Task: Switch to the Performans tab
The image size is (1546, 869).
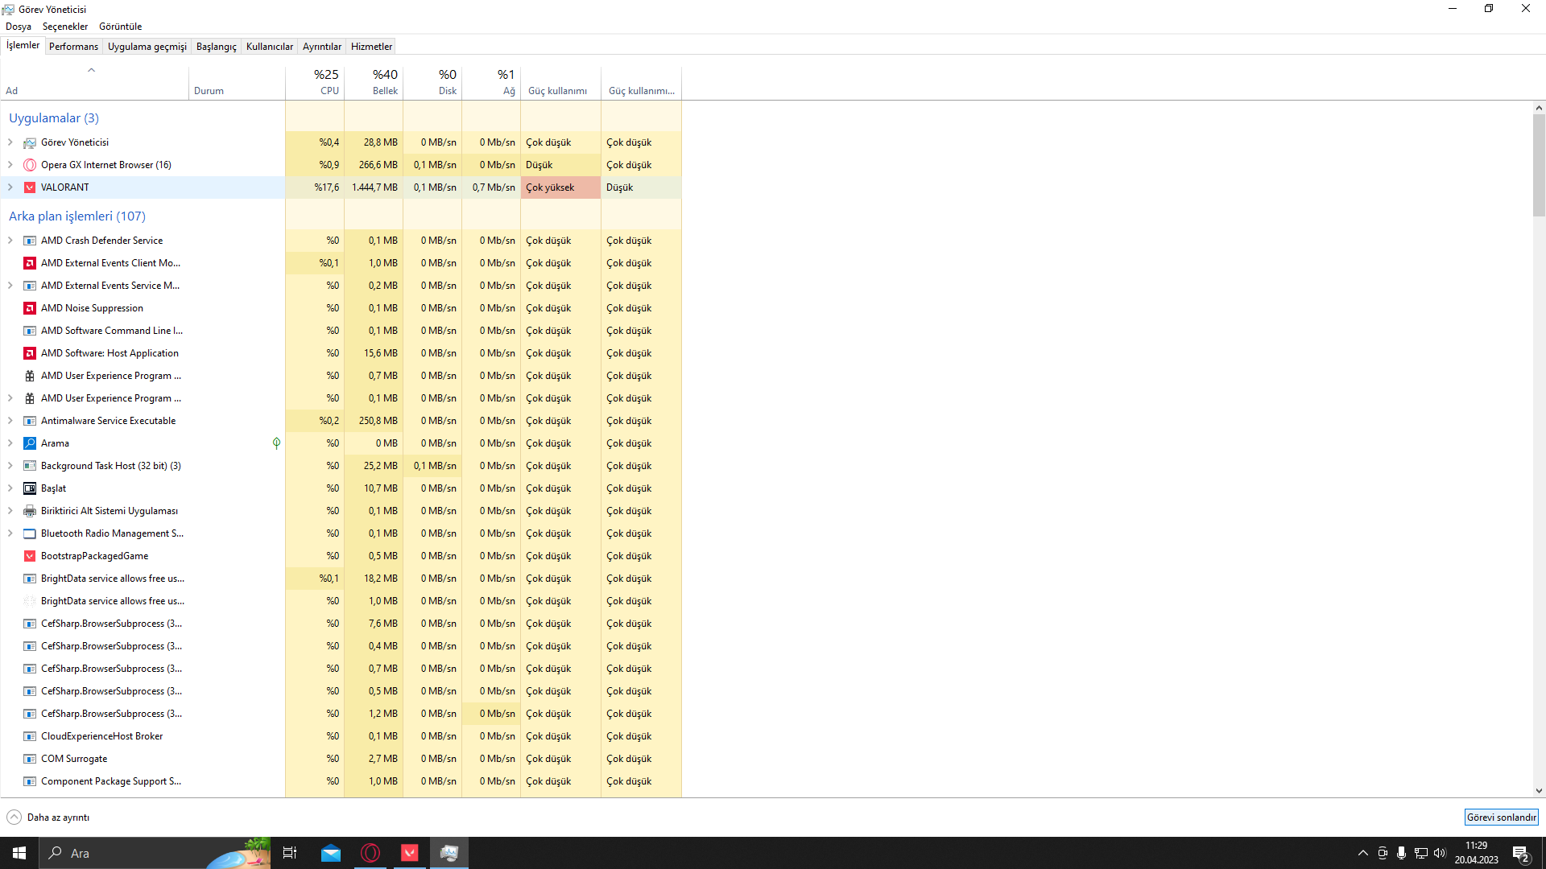Action: pos(73,47)
